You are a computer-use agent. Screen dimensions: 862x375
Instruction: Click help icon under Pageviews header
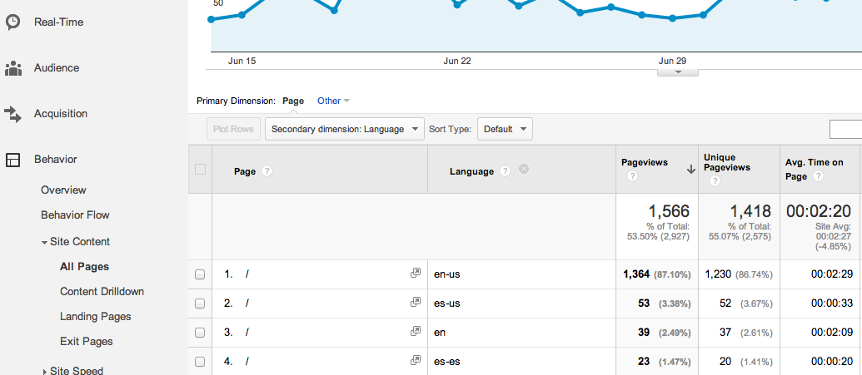tap(632, 176)
